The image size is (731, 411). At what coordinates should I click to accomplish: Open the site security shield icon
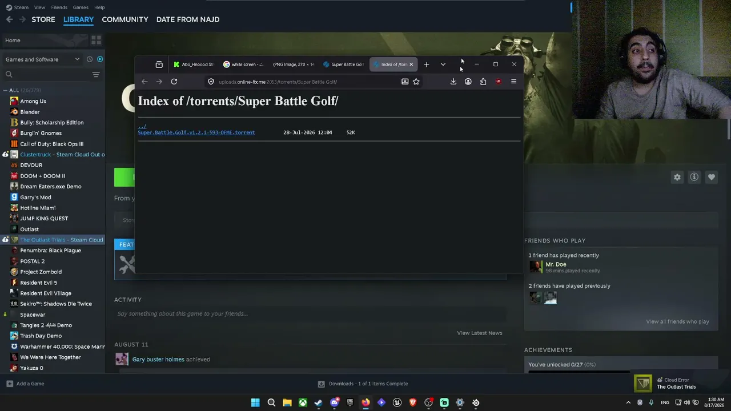pyautogui.click(x=211, y=82)
